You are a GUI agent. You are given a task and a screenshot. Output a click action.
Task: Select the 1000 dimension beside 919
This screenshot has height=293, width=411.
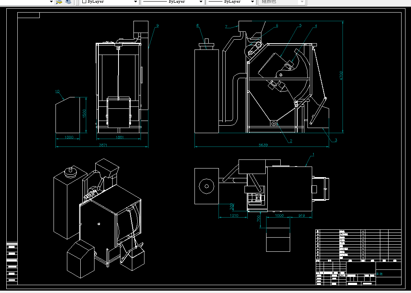[x=279, y=216]
